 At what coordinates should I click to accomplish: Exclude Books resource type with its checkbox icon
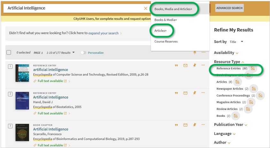235,116
